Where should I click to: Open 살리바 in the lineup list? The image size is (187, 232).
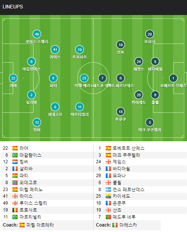[26, 169]
